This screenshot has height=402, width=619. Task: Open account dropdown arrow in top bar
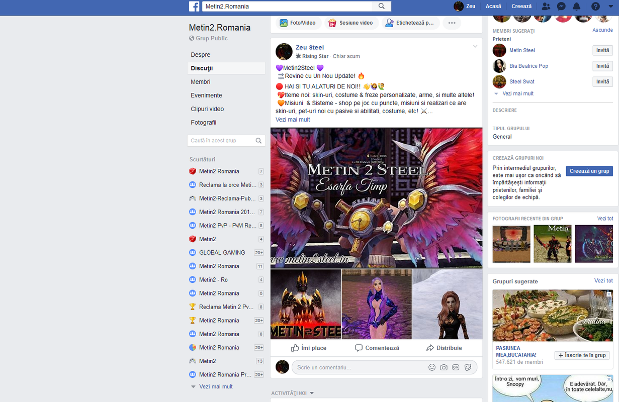(x=610, y=7)
